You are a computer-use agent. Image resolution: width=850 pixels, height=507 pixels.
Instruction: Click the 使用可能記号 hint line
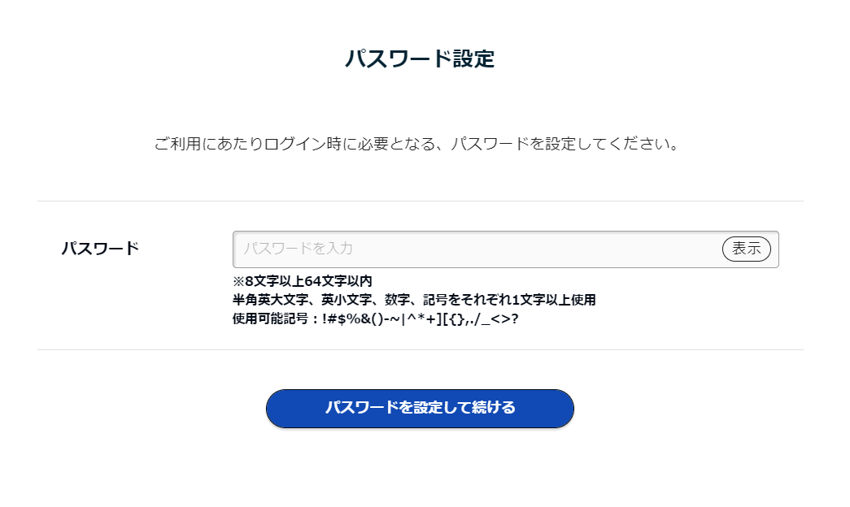(x=376, y=318)
